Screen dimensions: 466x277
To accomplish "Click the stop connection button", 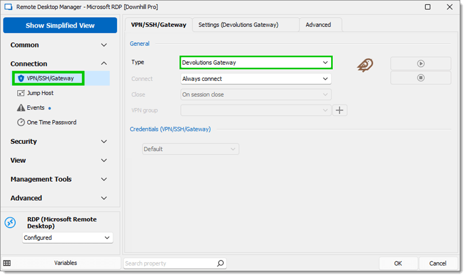I will coord(421,78).
